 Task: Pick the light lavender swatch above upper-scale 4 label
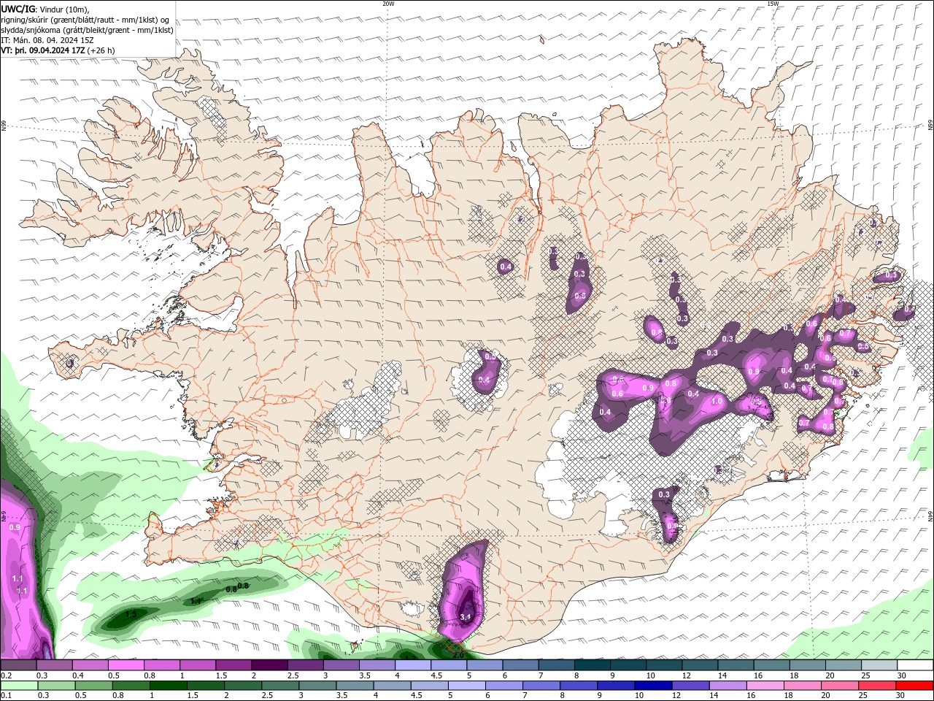[x=413, y=665]
